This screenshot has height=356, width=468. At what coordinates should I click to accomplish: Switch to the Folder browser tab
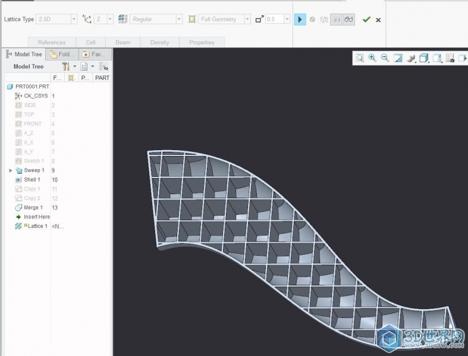tap(62, 54)
